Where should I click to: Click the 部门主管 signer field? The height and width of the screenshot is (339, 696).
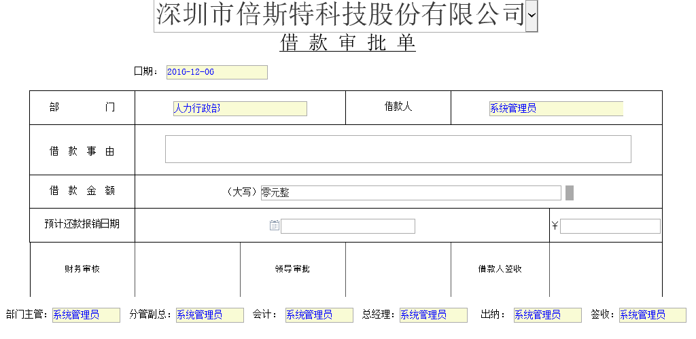click(x=86, y=315)
